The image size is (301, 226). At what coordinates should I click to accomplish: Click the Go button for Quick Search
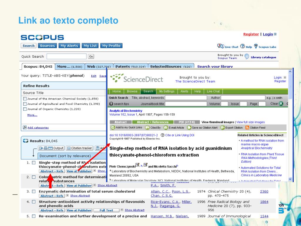[91, 56]
